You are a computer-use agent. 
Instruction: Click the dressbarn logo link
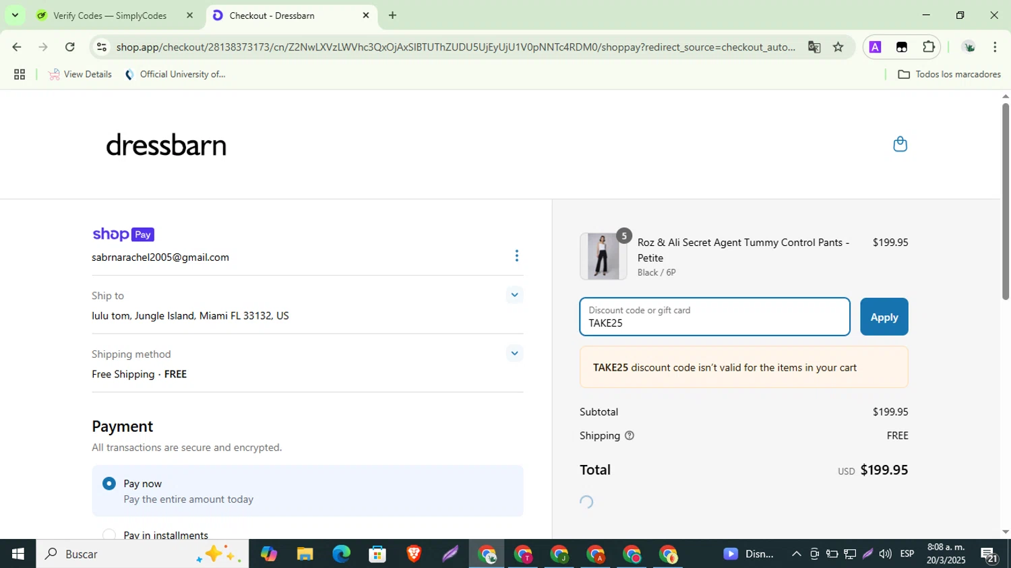166,145
